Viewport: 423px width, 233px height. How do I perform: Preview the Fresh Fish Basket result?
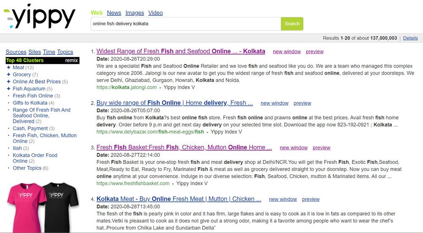tap(321, 148)
